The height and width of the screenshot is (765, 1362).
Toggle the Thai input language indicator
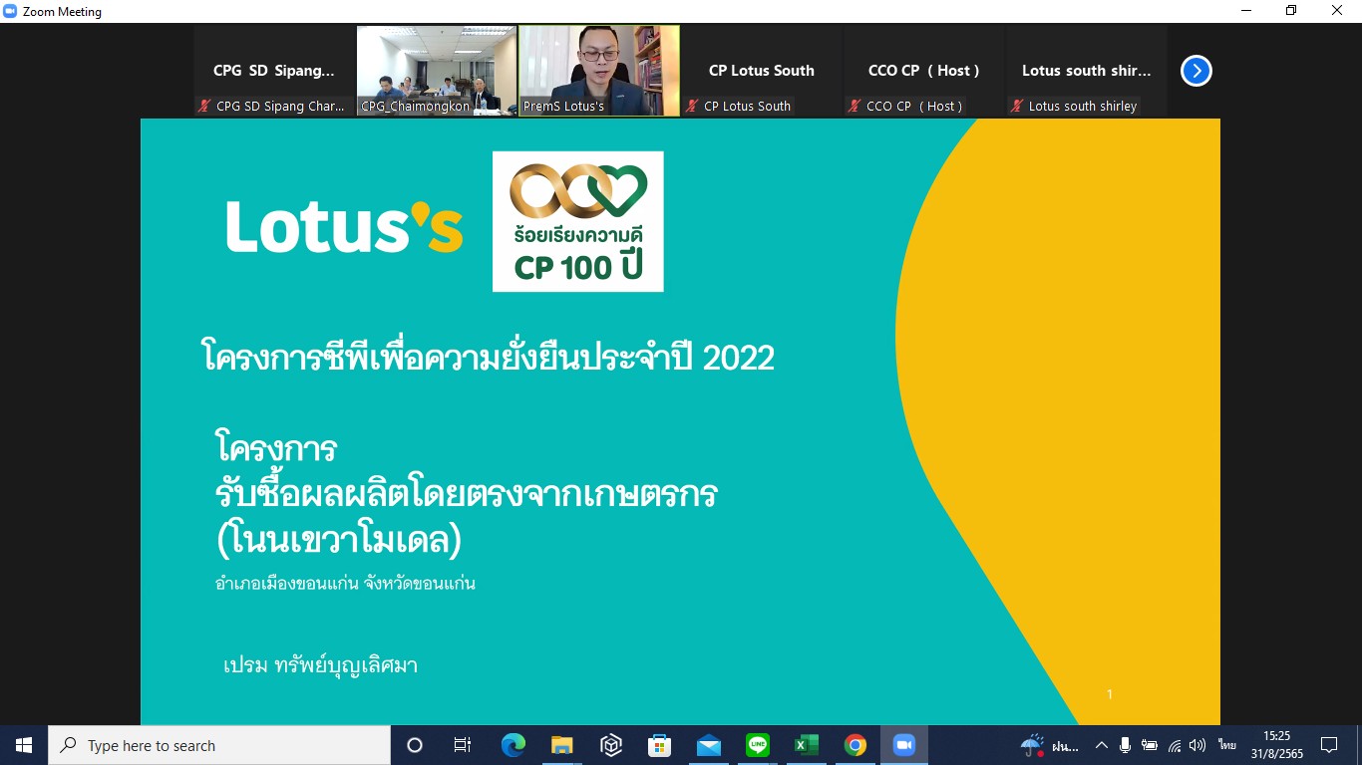(x=1226, y=745)
